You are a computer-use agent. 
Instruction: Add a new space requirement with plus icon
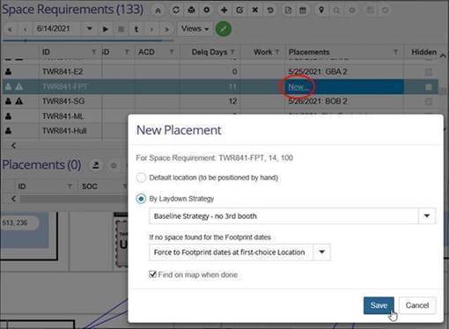224,11
